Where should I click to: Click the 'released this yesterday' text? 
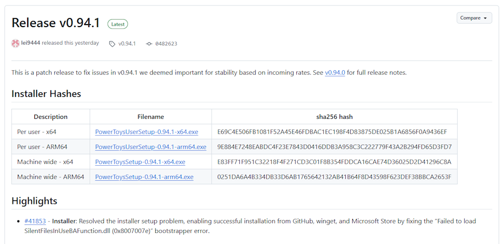(x=71, y=43)
